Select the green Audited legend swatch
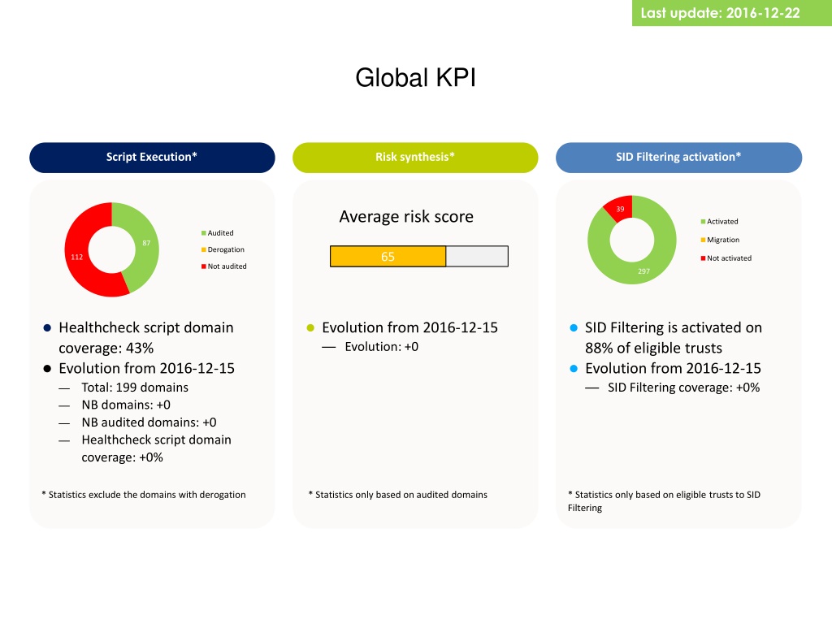The width and height of the screenshot is (832, 624). coord(203,233)
